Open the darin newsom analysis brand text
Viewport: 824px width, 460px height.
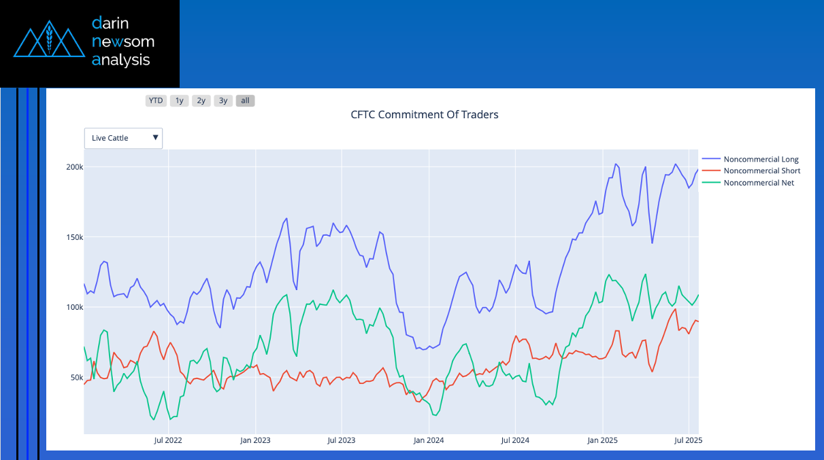point(122,42)
